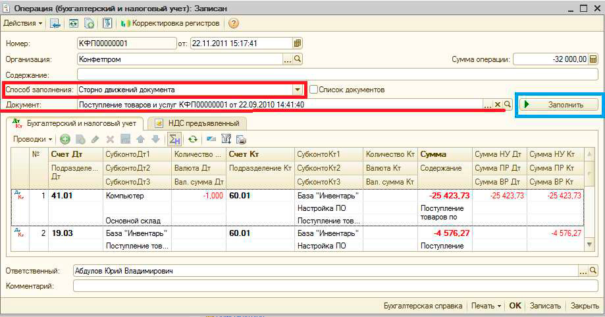Edit the current entry with pencil icon

click(95, 139)
